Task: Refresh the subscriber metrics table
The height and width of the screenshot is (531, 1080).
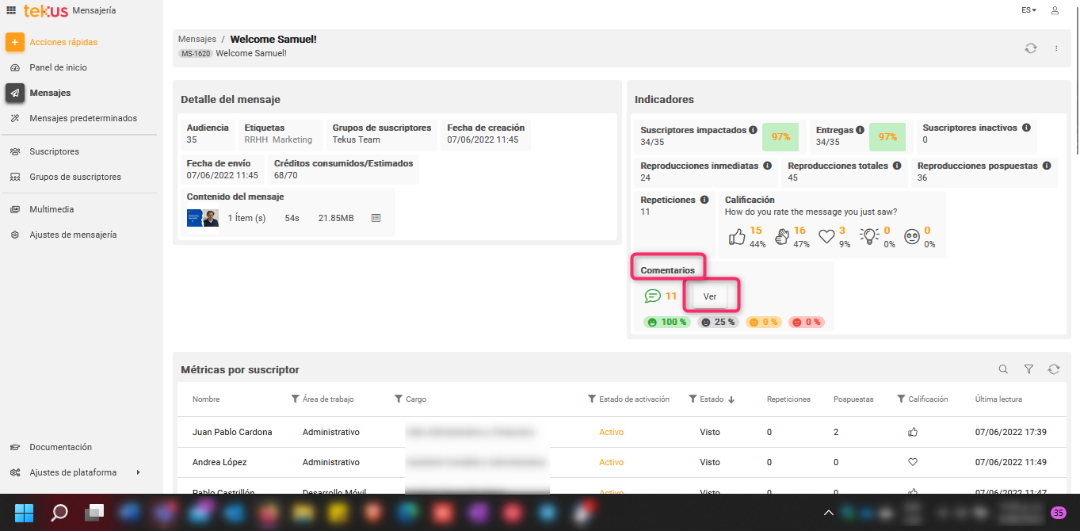Action: click(x=1053, y=369)
